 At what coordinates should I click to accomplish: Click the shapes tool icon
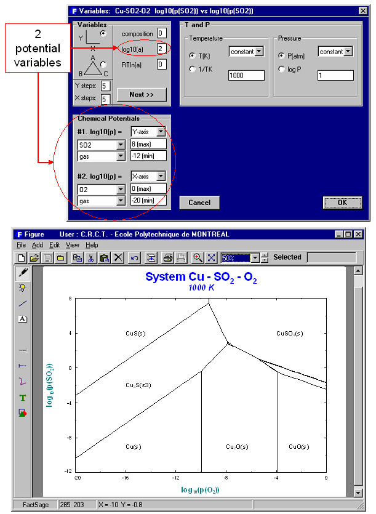click(x=23, y=413)
